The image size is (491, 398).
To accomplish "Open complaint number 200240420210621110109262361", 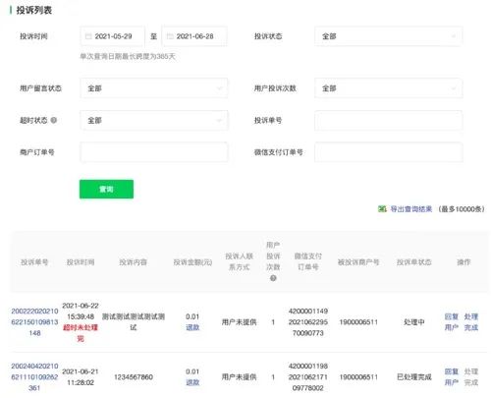I will click(x=34, y=377).
